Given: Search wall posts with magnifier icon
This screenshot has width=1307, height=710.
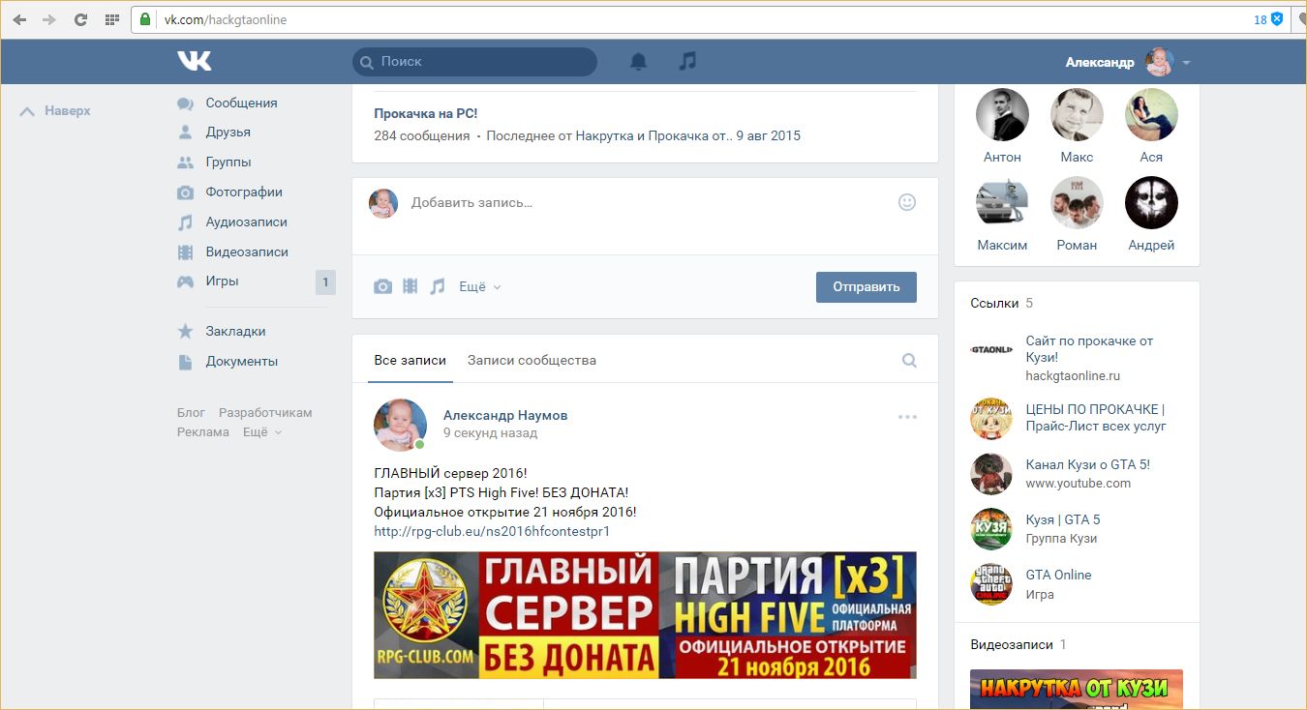Looking at the screenshot, I should (x=909, y=361).
